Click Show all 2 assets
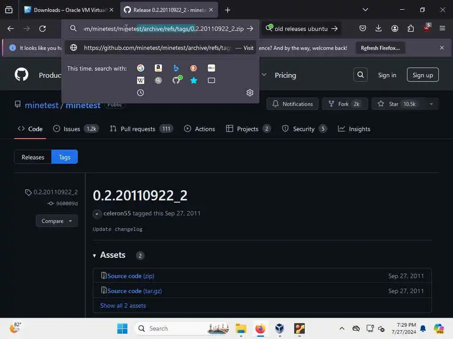The width and height of the screenshot is (453, 339). 123,305
